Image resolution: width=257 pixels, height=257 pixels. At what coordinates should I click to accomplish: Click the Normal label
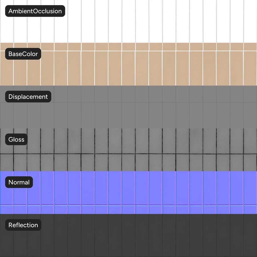19,182
